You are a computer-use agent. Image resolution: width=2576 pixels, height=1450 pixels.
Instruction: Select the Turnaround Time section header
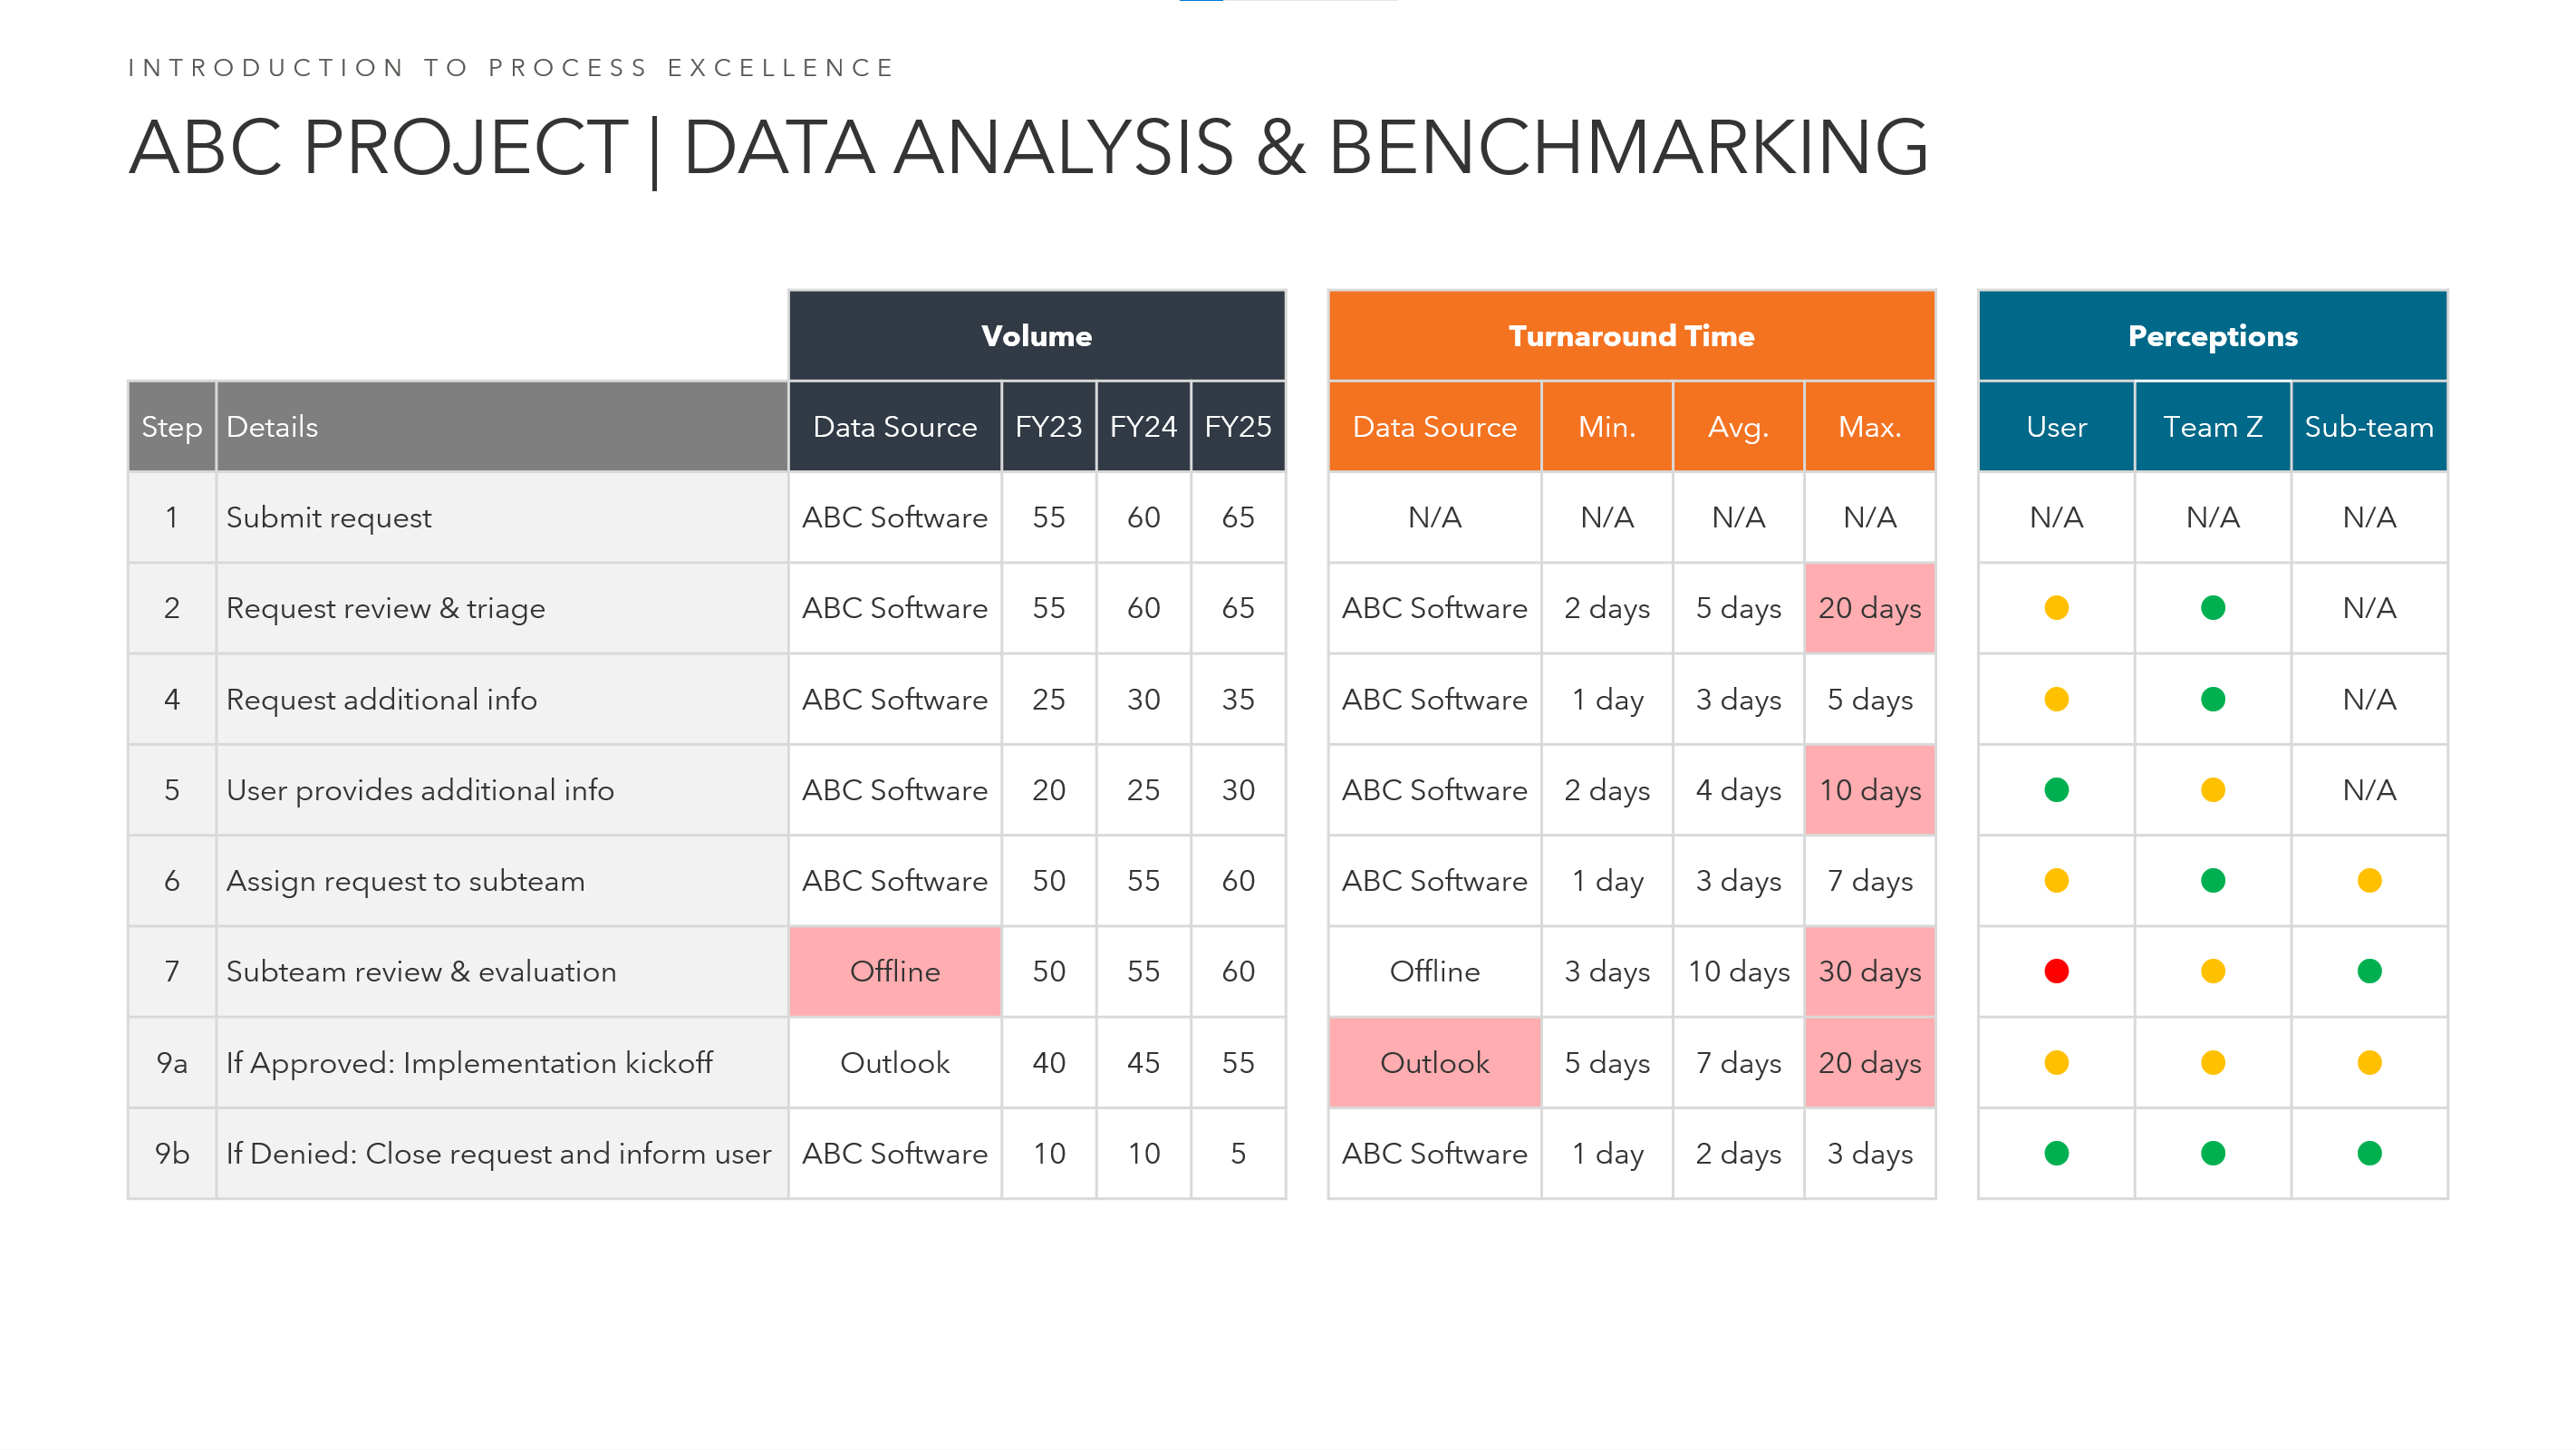[1631, 336]
